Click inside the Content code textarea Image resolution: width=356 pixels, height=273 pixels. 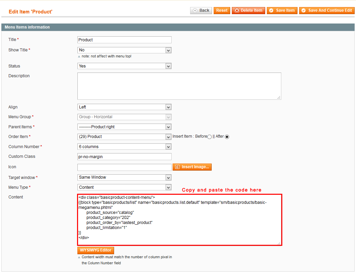pos(180,220)
